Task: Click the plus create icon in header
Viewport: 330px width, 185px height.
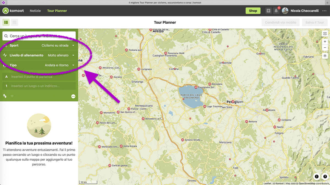Action: (268, 11)
